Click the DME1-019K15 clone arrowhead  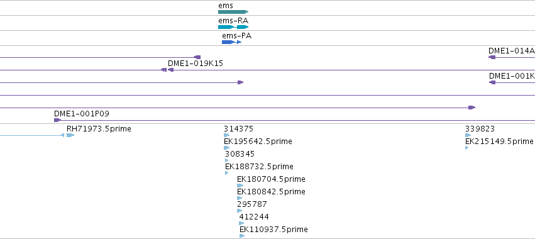[x=170, y=70]
